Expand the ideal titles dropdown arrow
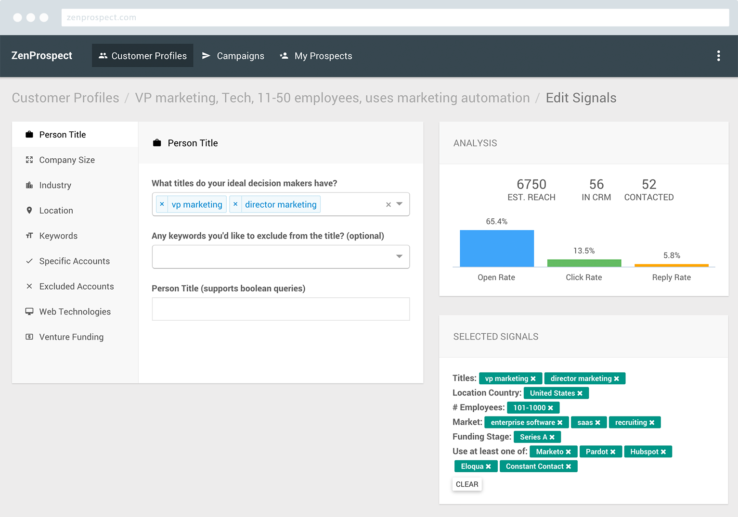This screenshot has width=738, height=517. (x=400, y=204)
